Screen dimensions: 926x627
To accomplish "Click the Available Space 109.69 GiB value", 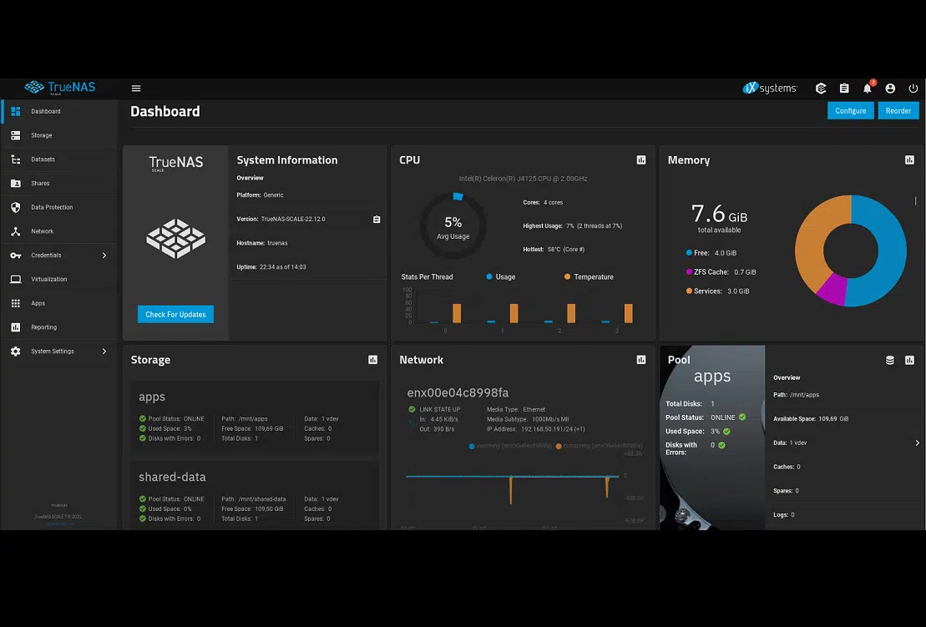I will click(x=833, y=418).
